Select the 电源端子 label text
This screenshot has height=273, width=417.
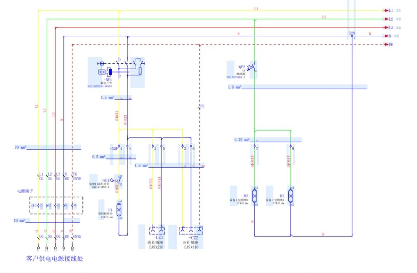[25, 191]
